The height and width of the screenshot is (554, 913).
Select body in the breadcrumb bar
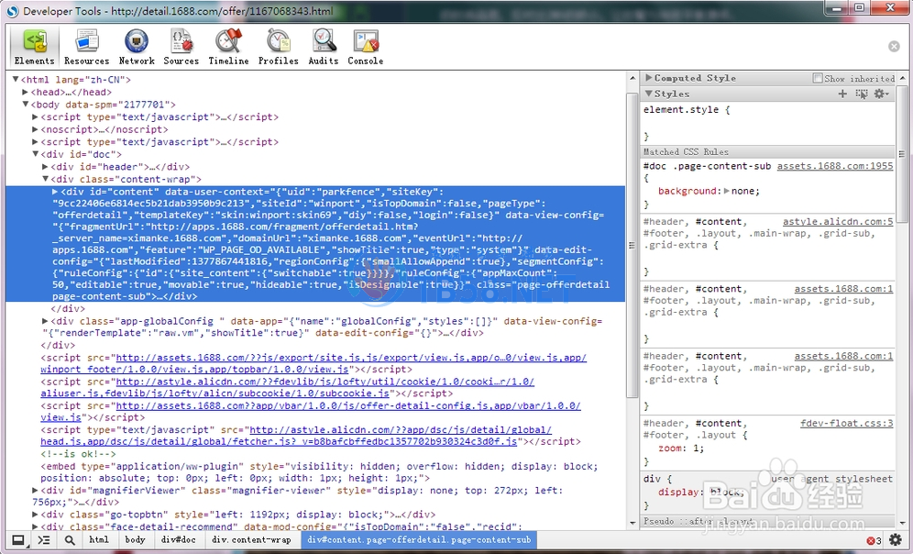pyautogui.click(x=135, y=539)
